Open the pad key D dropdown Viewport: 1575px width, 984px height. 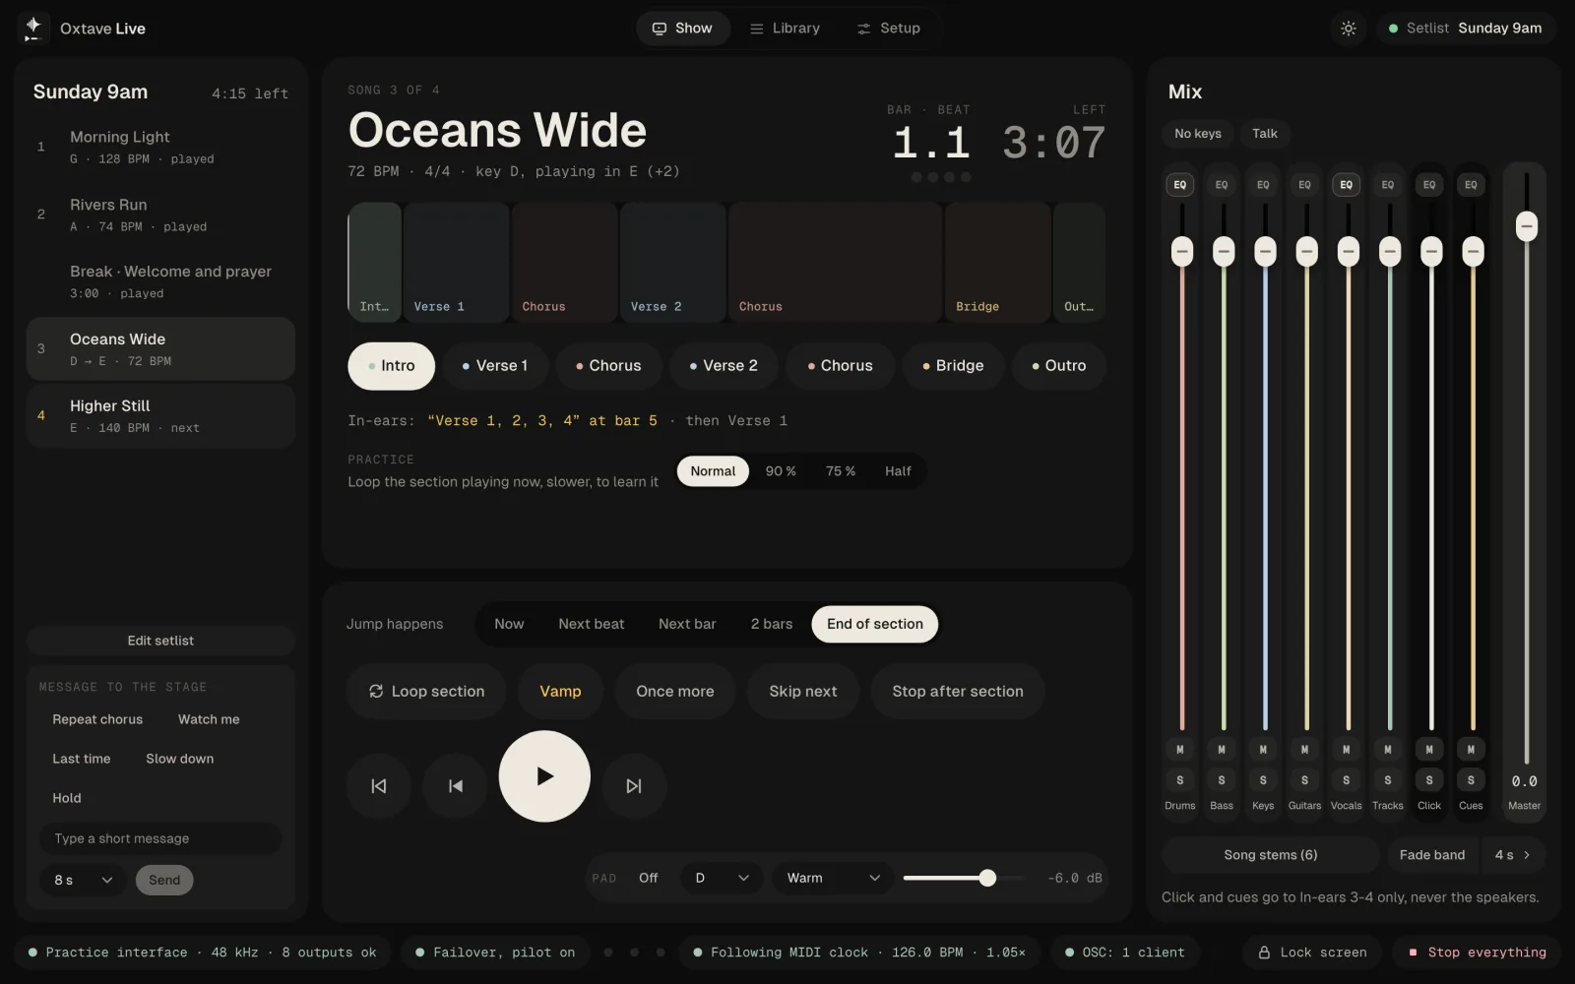pos(722,878)
